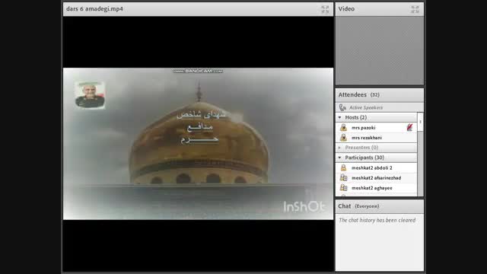The width and height of the screenshot is (487, 274).
Task: Click the Active Speakers phone icon
Action: pyautogui.click(x=342, y=107)
